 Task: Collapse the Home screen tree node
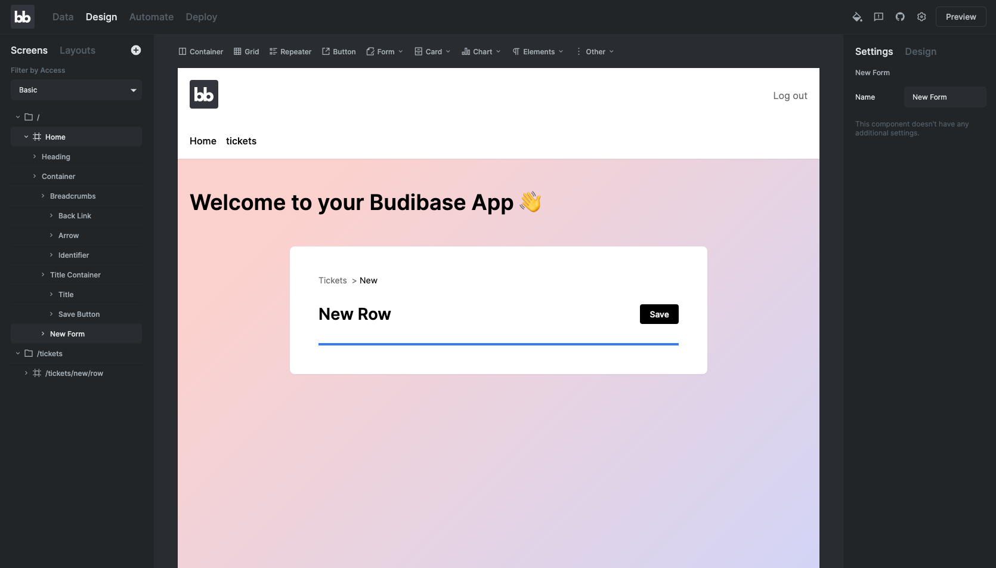pos(26,137)
